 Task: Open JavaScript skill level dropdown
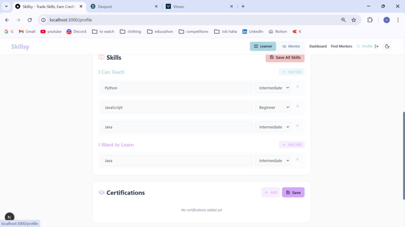pyautogui.click(x=273, y=107)
